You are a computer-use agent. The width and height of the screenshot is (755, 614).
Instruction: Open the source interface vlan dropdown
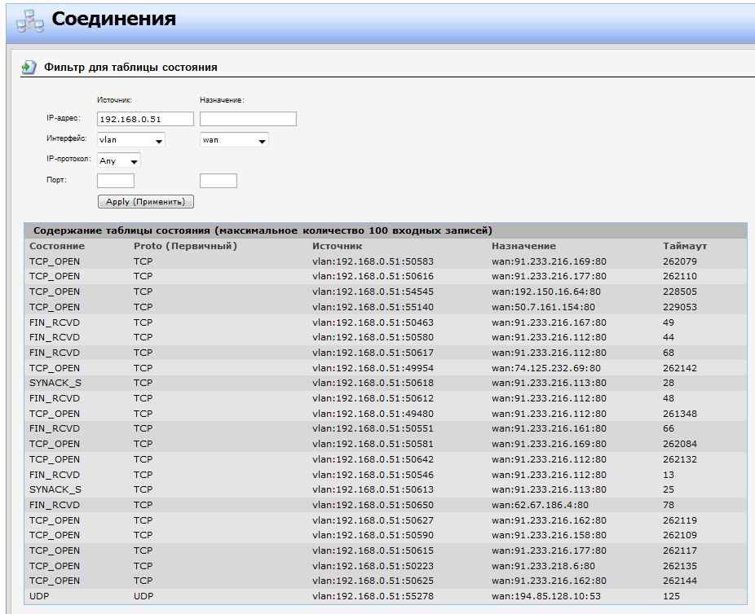click(130, 140)
